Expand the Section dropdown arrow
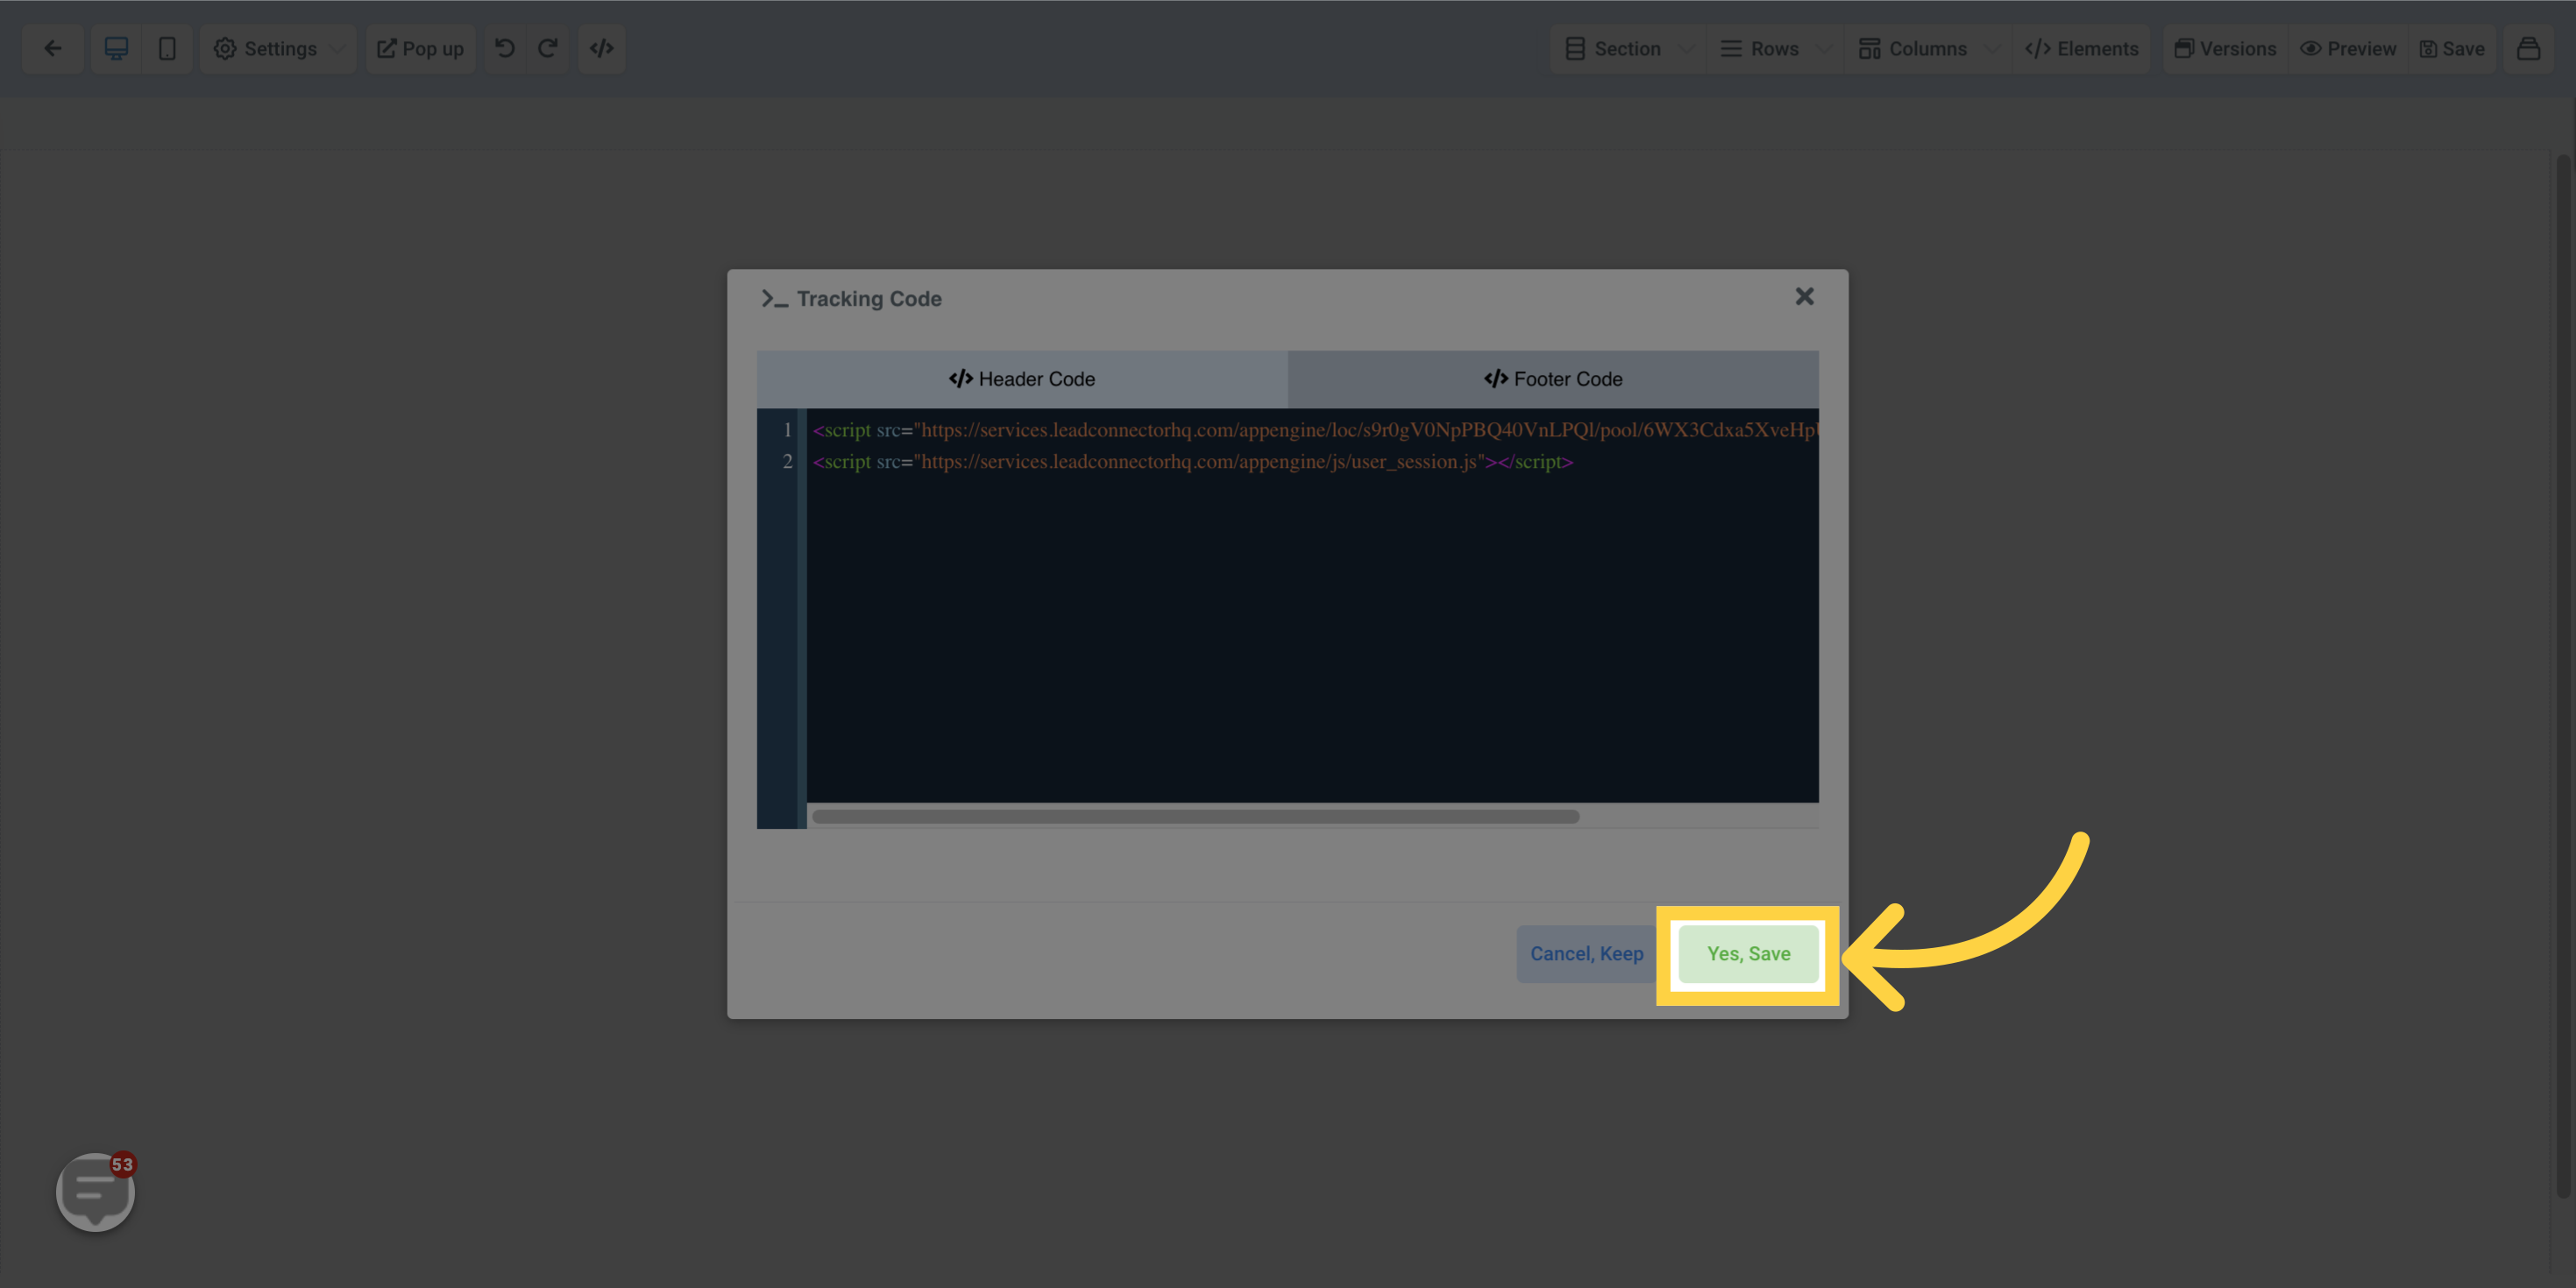The width and height of the screenshot is (2576, 1288). (x=1687, y=48)
